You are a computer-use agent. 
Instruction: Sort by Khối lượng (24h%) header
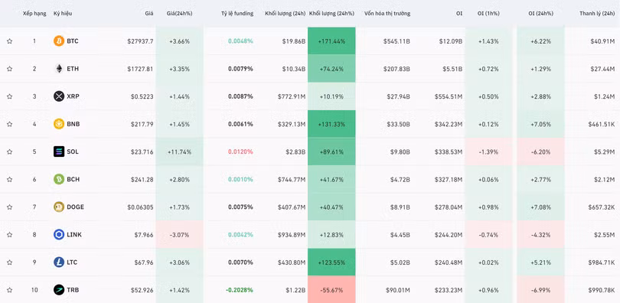click(331, 14)
